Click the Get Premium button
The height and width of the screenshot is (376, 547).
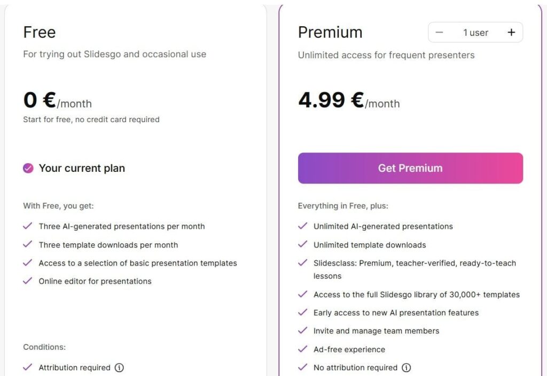click(410, 167)
